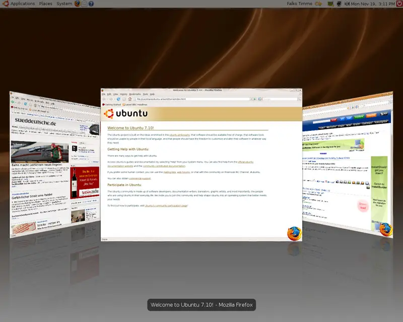403x322 pixels.
Task: Launch Evolution mail from the top panel
Action: [x=84, y=4]
